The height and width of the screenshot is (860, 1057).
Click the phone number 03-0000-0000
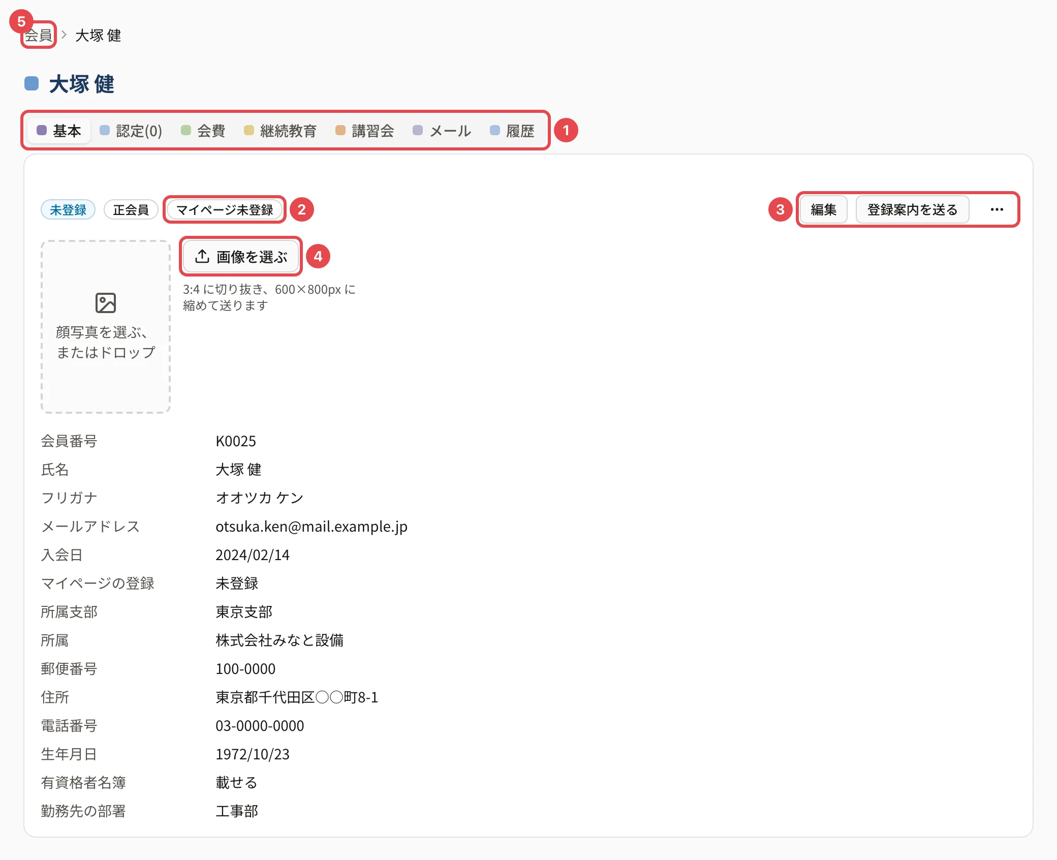click(x=260, y=725)
